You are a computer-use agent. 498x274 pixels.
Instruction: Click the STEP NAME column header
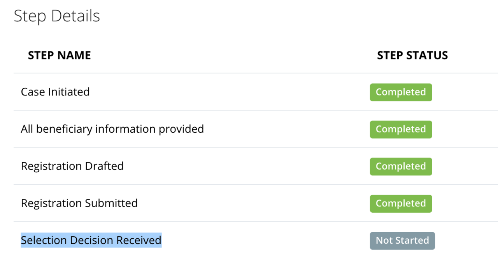click(59, 55)
